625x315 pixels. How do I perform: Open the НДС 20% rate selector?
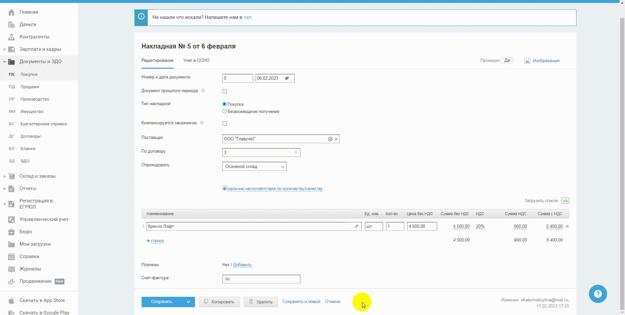(x=480, y=226)
